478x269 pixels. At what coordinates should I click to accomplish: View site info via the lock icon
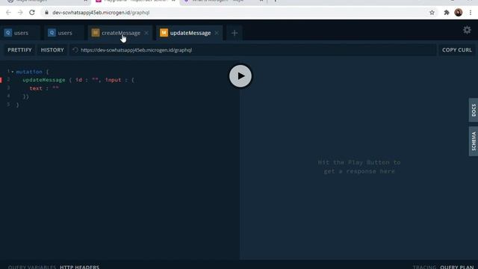(x=46, y=13)
